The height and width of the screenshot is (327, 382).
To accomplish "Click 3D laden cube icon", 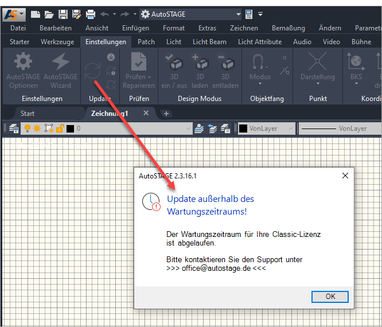I will (x=200, y=71).
